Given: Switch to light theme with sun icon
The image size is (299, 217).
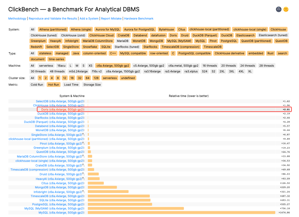Looking at the screenshot, I should coord(286,9).
